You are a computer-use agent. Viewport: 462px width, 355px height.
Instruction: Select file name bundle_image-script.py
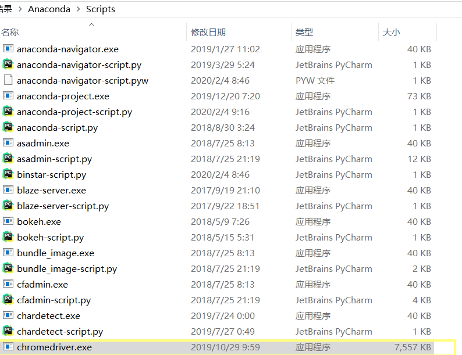67,269
